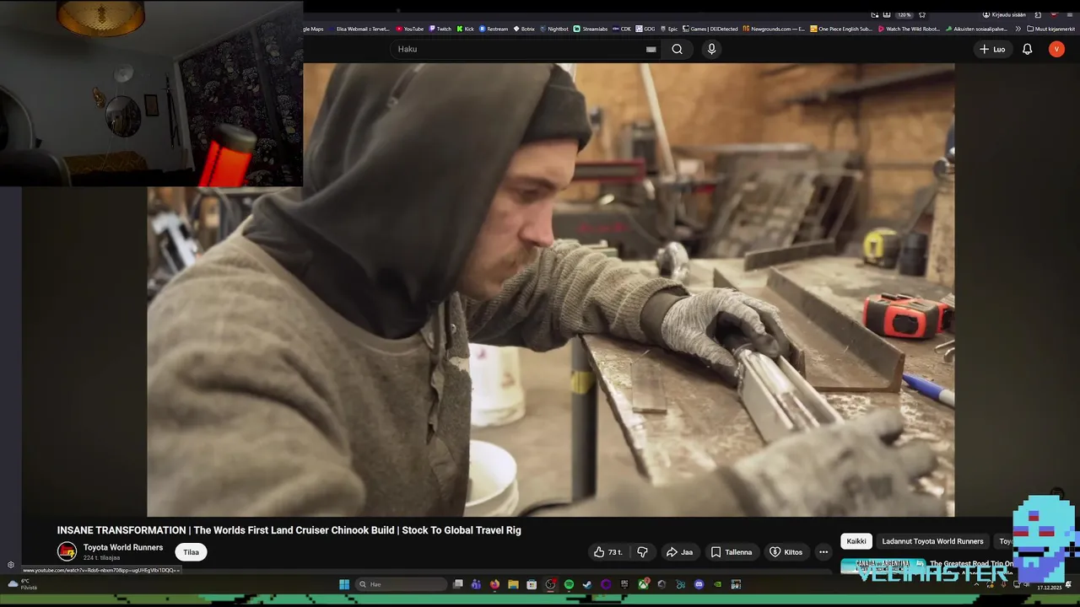This screenshot has width=1080, height=607.
Task: Click the Luo create button
Action: (x=992, y=49)
